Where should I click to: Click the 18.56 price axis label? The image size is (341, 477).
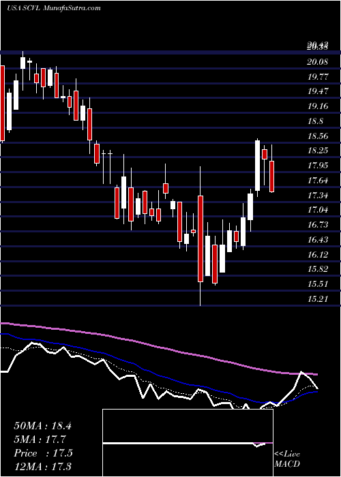click(x=318, y=136)
